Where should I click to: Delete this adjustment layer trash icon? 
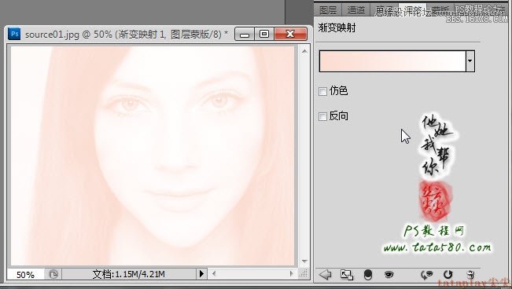click(x=470, y=275)
